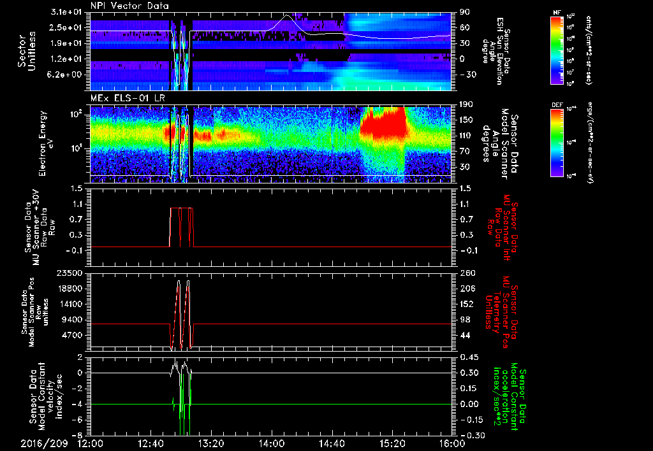Click the "90" sun elevation tick value
Image resolution: width=653 pixels, height=451 pixels.
(464, 12)
